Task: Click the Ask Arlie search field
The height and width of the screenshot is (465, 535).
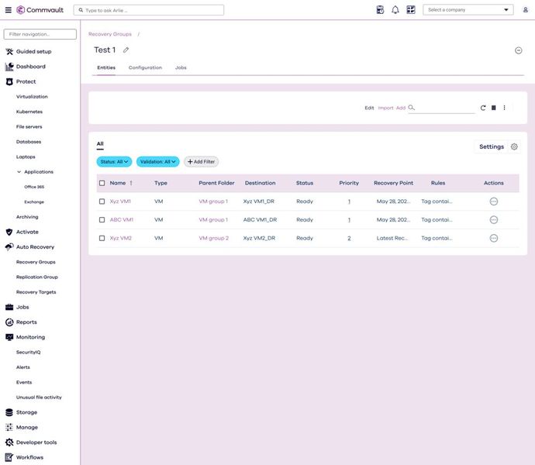Action: (149, 10)
